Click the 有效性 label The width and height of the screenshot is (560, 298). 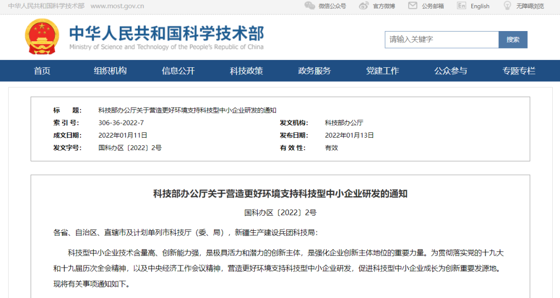tap(293, 148)
